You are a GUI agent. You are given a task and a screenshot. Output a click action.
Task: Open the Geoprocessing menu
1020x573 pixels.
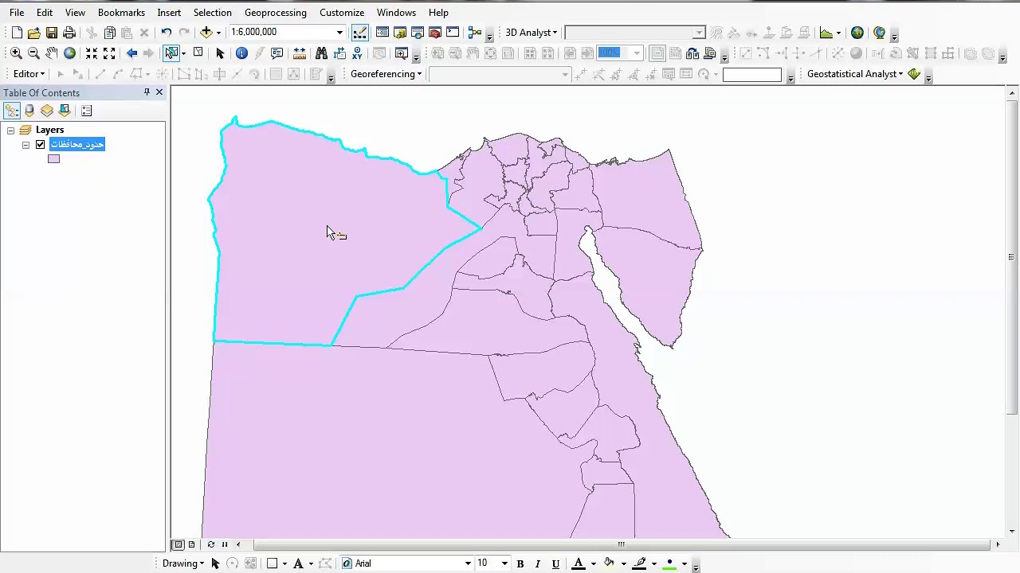(275, 13)
